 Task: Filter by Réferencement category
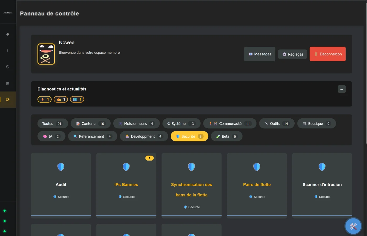[93, 136]
